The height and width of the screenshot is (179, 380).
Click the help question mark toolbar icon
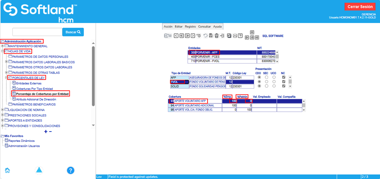[240, 36]
